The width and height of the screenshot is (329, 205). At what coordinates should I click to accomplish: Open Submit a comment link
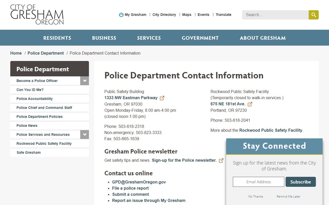[131, 194]
